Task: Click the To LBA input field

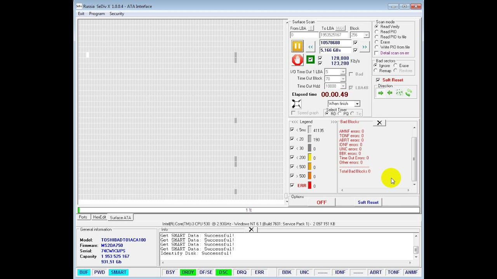Action: pyautogui.click(x=333, y=35)
